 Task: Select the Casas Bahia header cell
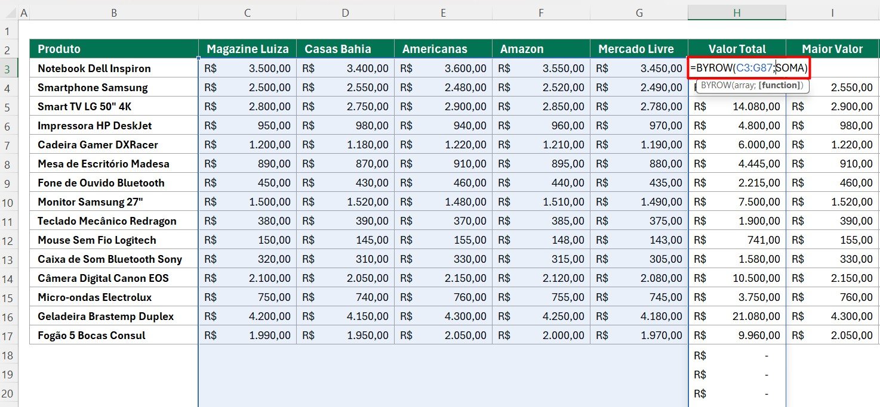[x=345, y=49]
